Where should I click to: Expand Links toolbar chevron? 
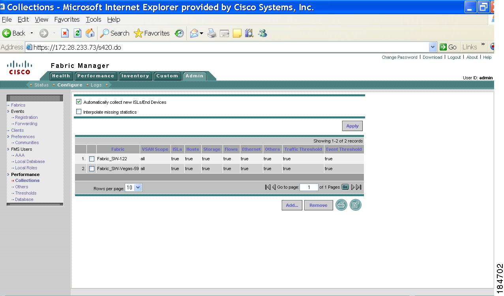(483, 45)
